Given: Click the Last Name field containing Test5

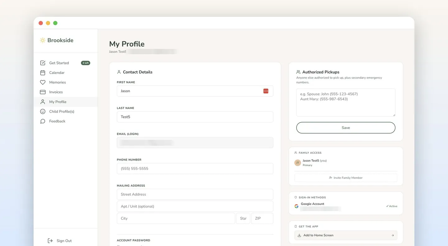Looking at the screenshot, I should tap(195, 117).
